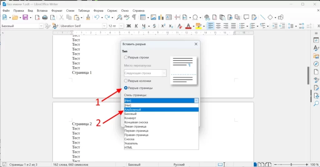Open the Таблица menu
The image size is (320, 167).
pyautogui.click(x=84, y=11)
